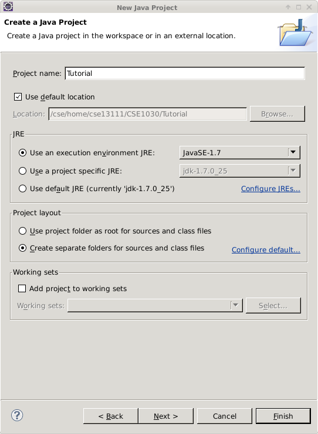Screen dimensions: 318x434
Task: Open the Configure JREs link
Action: (x=270, y=189)
